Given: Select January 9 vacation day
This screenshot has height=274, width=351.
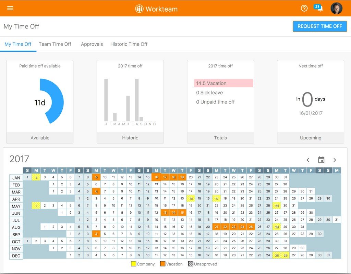Looking at the screenshot, I should pos(96,177).
